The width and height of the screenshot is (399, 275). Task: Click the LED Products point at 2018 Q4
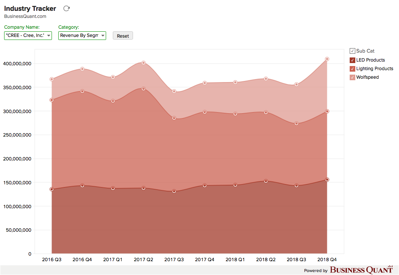pyautogui.click(x=327, y=180)
